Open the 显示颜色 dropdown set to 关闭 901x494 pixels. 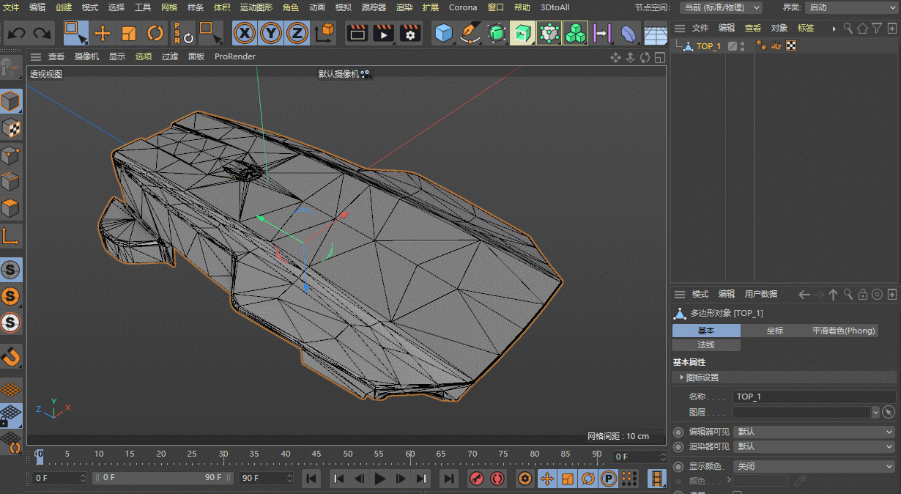point(815,466)
